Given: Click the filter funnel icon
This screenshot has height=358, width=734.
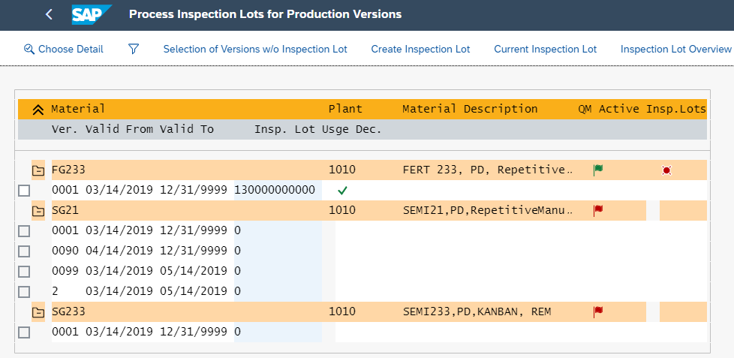Looking at the screenshot, I should 134,49.
